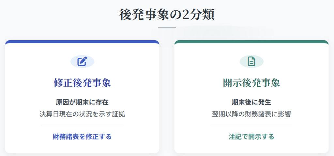Click the pencil edit icon
The image size is (334, 156).
pos(82,61)
